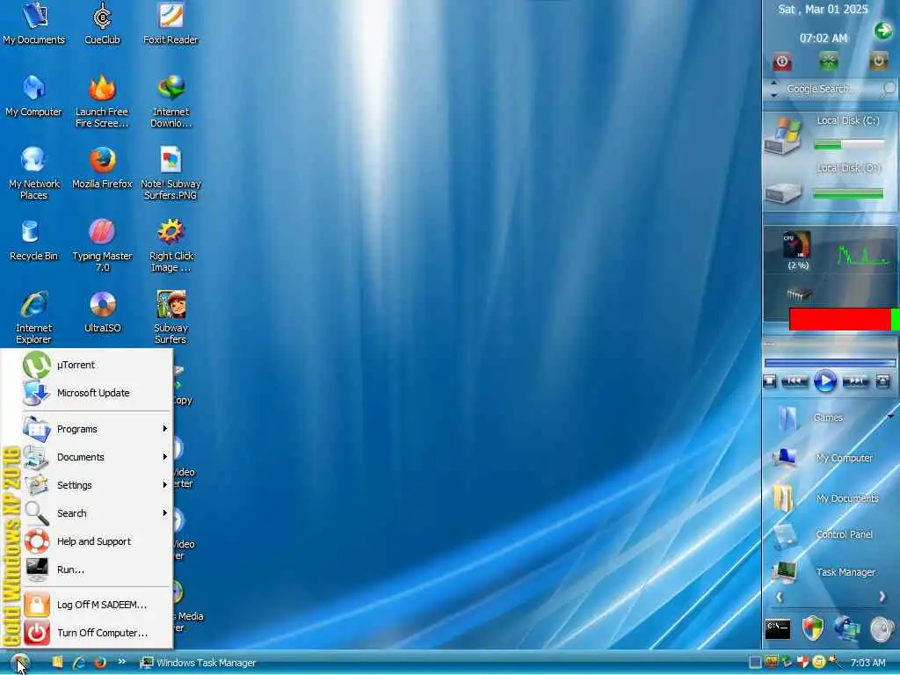Expand the Programs submenu arrow
The height and width of the screenshot is (675, 900).
click(x=164, y=429)
